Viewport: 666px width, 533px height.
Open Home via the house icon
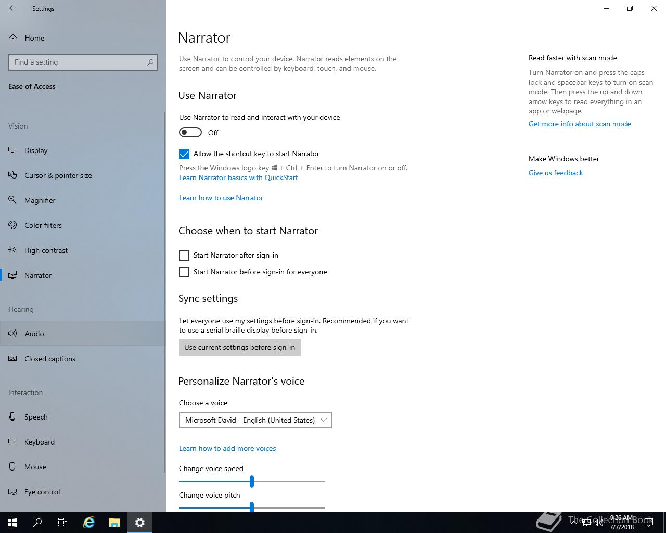[x=13, y=38]
